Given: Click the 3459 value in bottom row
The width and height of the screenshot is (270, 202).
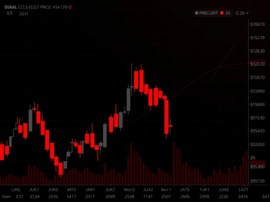Looking at the screenshot, I should [243, 196].
